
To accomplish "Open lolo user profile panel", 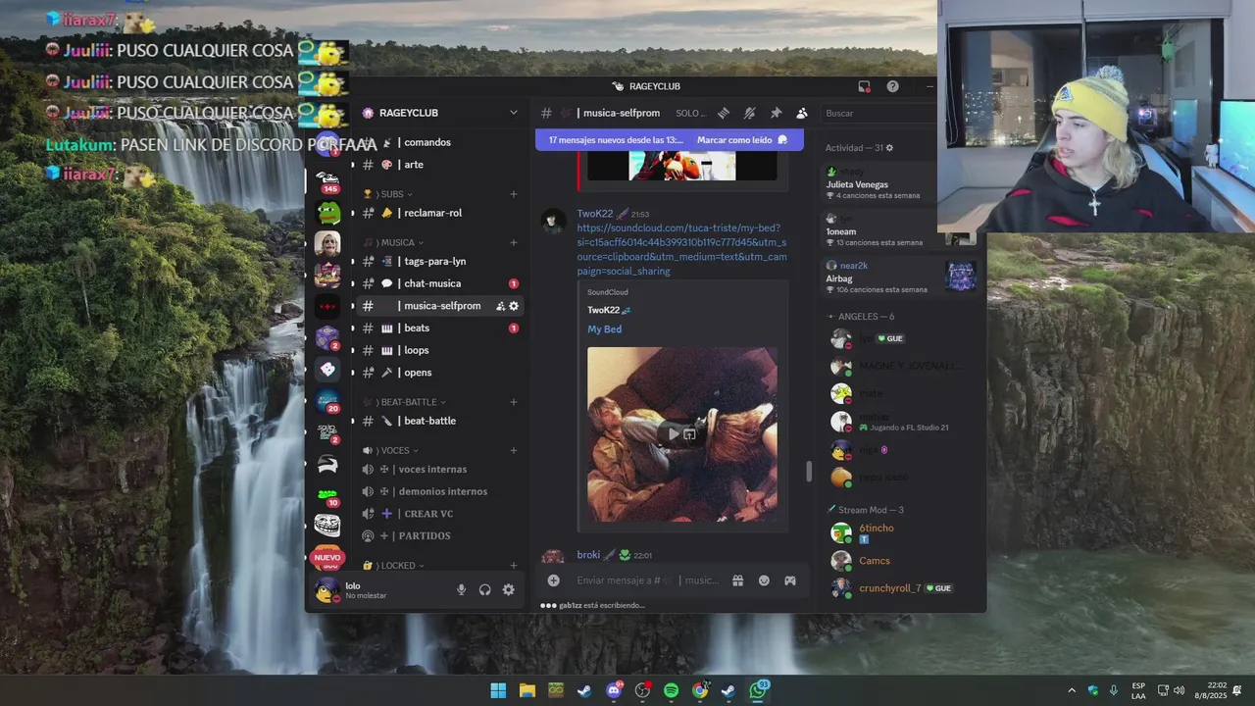I will (377, 590).
